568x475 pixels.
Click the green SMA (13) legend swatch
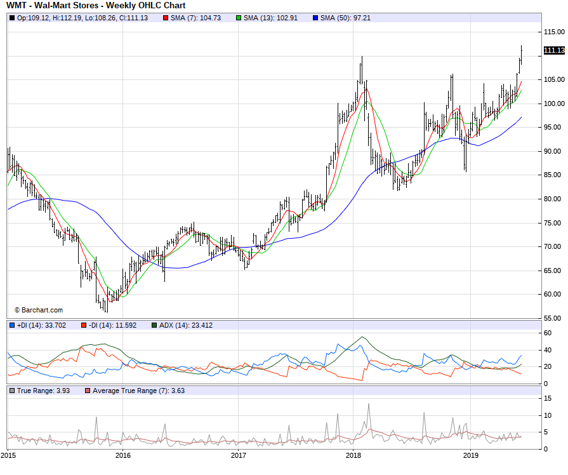239,18
